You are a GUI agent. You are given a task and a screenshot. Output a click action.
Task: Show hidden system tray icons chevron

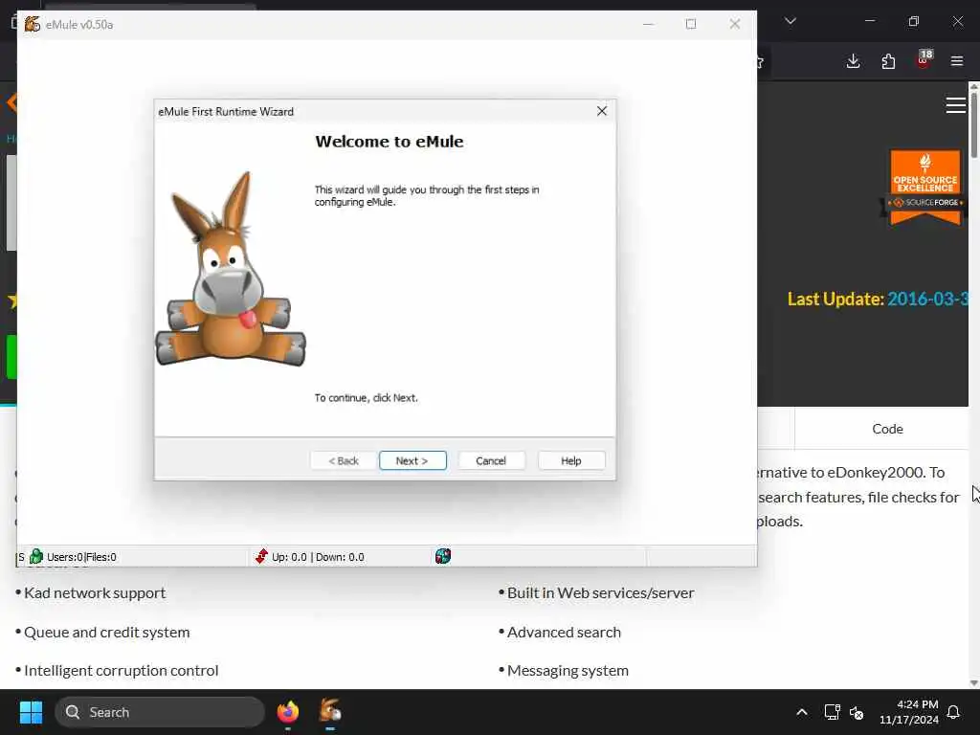pyautogui.click(x=802, y=712)
